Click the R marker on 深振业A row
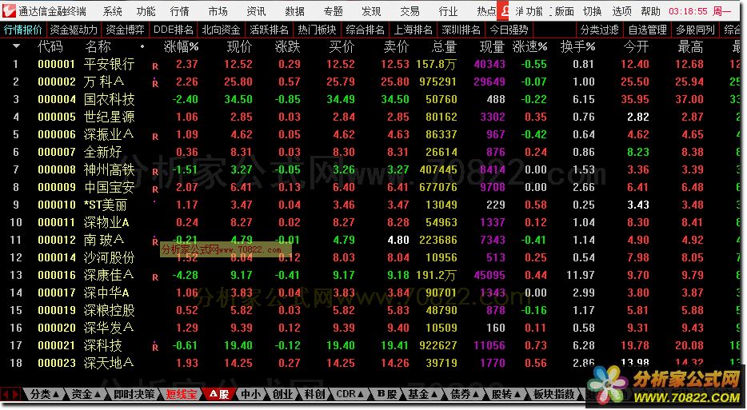This screenshot has width=747, height=410. pyautogui.click(x=155, y=137)
